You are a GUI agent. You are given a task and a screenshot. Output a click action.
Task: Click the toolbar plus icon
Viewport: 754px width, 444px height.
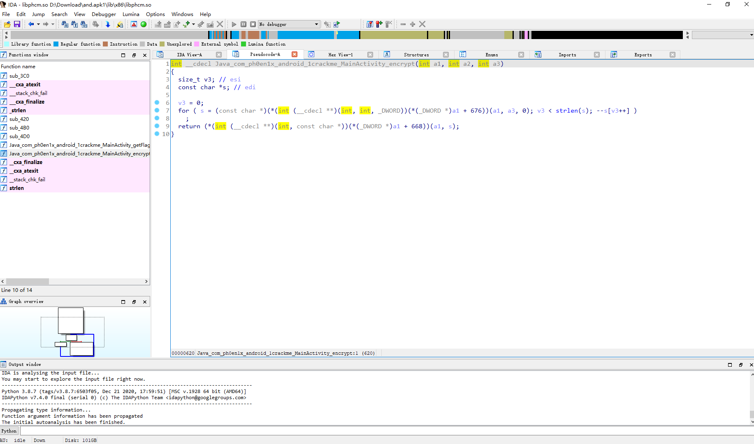tap(413, 24)
